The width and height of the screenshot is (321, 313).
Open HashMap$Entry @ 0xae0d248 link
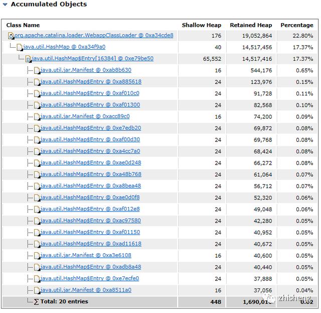91,163
